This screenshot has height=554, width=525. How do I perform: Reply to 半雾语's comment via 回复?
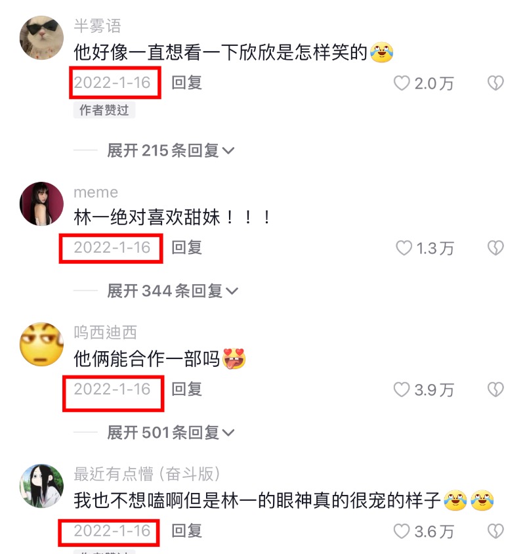(x=186, y=83)
